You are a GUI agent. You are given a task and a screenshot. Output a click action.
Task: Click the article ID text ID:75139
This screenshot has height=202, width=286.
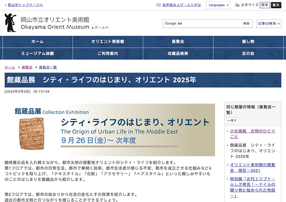41,91
